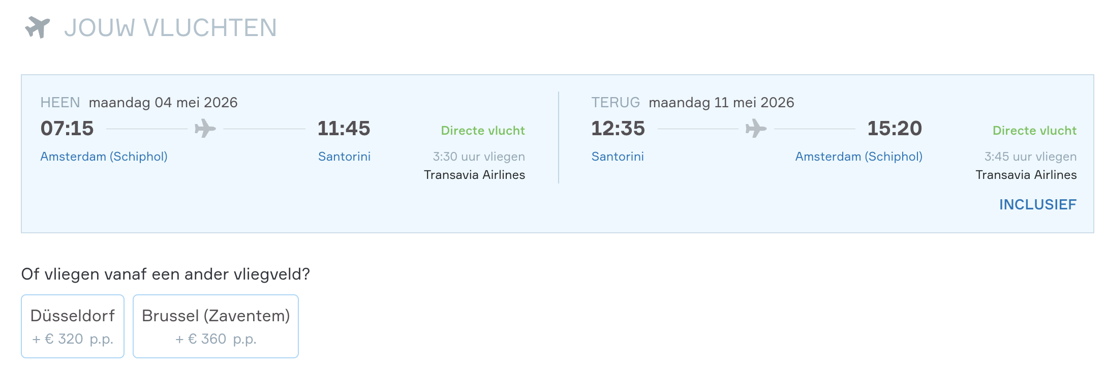Click the return flight plane icon
This screenshot has height=368, width=1106.
756,129
